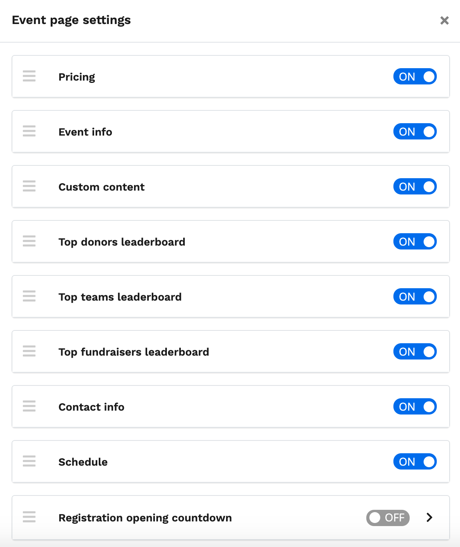Viewport: 460px width, 547px height.
Task: Click the drag handle beside Top teams leaderboard
Action: tap(29, 296)
